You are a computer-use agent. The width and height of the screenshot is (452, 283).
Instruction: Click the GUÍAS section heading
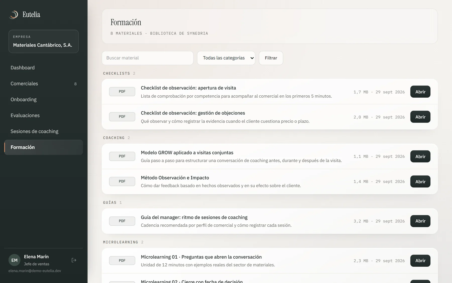(110, 203)
